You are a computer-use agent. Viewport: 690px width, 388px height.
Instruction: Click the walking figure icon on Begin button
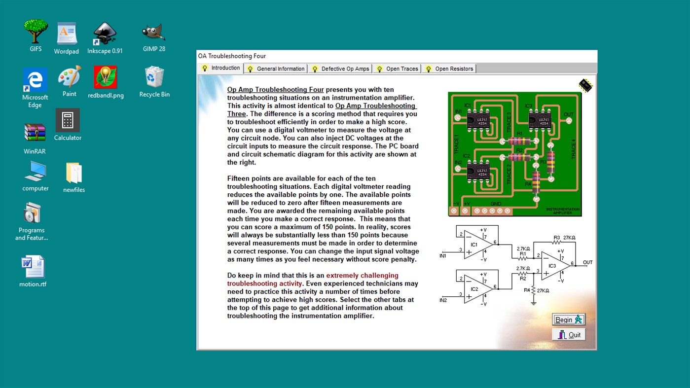point(578,319)
